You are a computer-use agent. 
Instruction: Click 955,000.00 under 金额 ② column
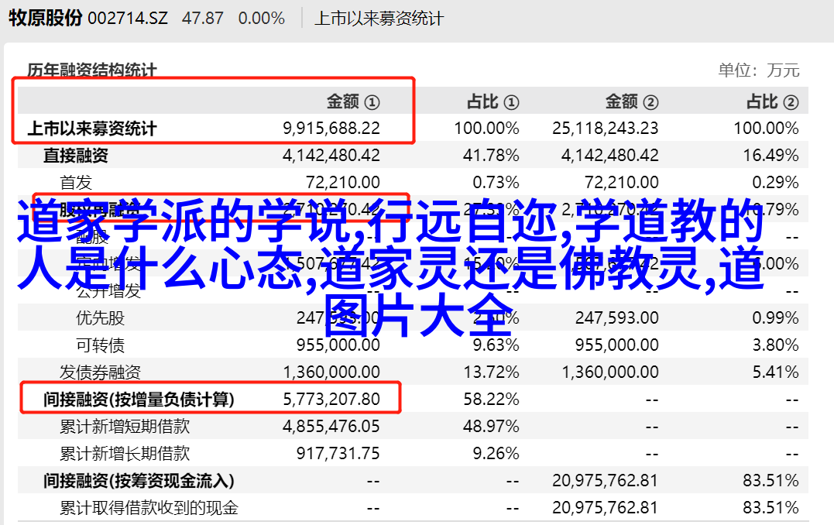[617, 345]
